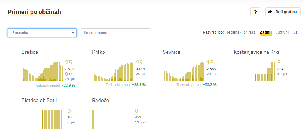
Task: Select the Brežice bar chart
Action: pyautogui.click(x=43, y=71)
